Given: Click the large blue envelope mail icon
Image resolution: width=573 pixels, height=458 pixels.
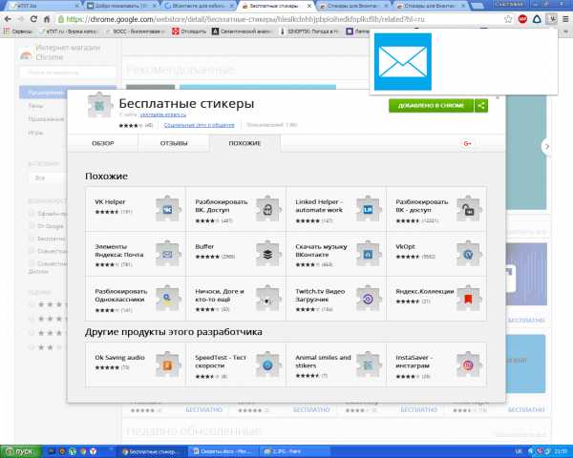Looking at the screenshot, I should pyautogui.click(x=403, y=62).
